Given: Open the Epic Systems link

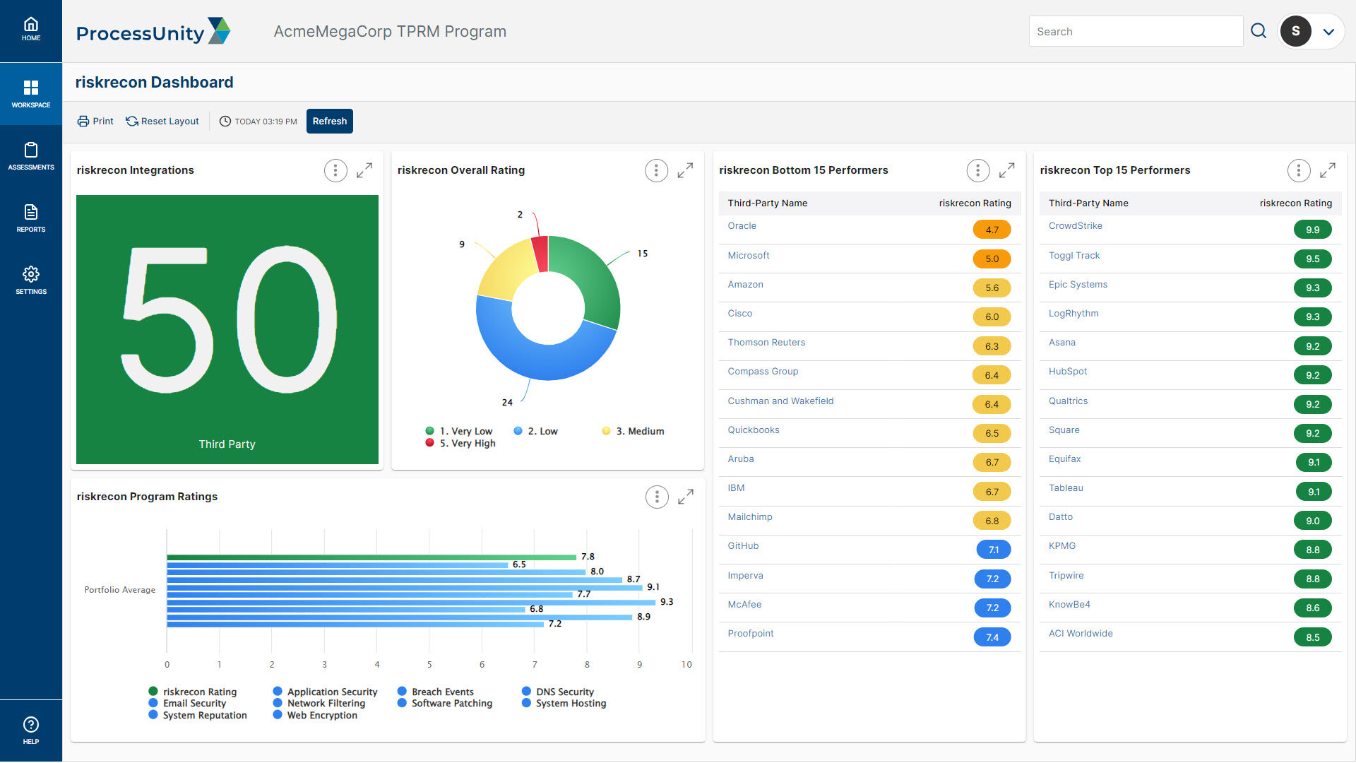Looking at the screenshot, I should [x=1078, y=285].
